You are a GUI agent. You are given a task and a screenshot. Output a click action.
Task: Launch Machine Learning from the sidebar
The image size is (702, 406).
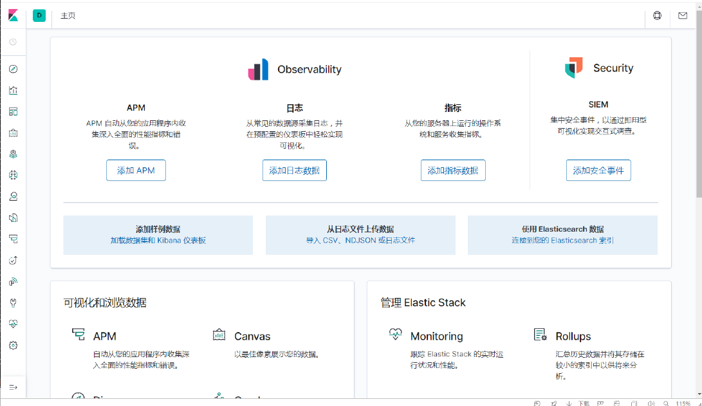[x=13, y=175]
